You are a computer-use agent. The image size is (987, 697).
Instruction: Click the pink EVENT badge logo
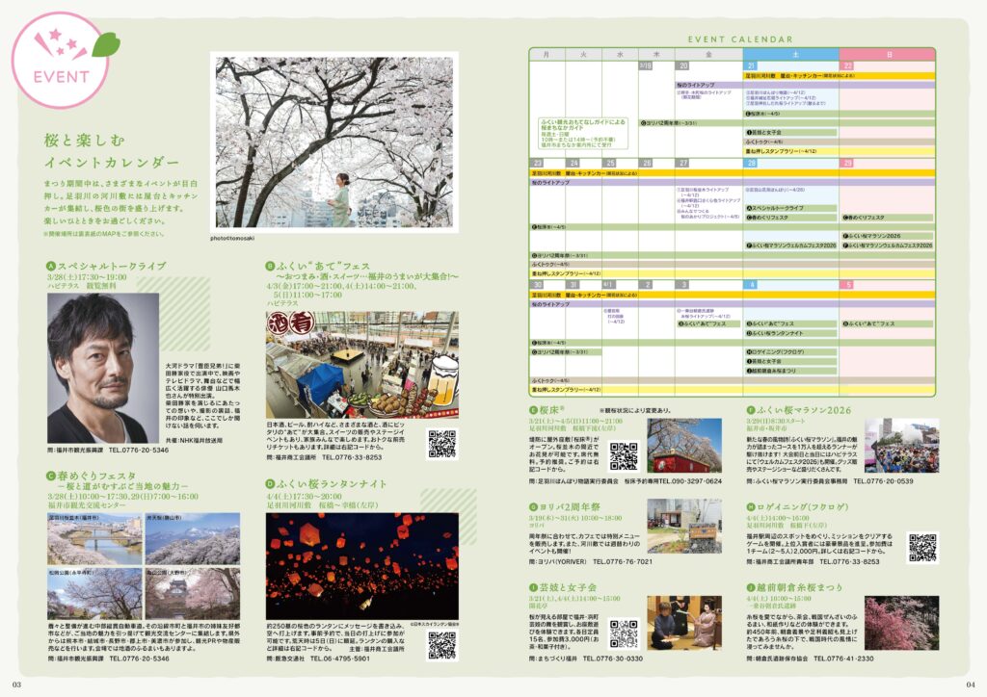click(62, 60)
